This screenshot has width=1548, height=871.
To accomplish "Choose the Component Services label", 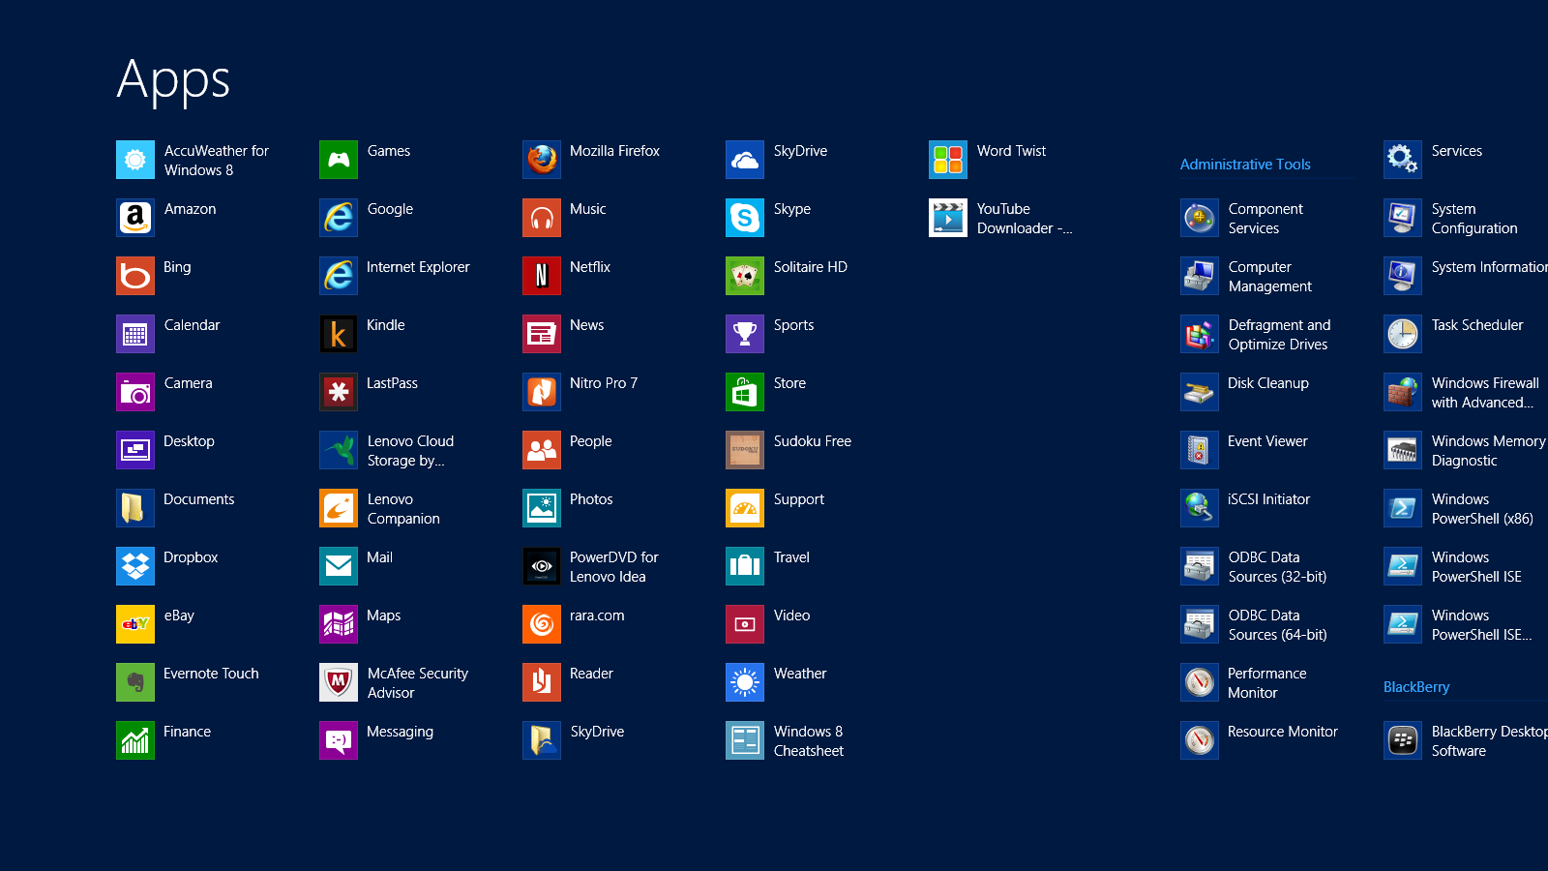I will tap(1265, 219).
